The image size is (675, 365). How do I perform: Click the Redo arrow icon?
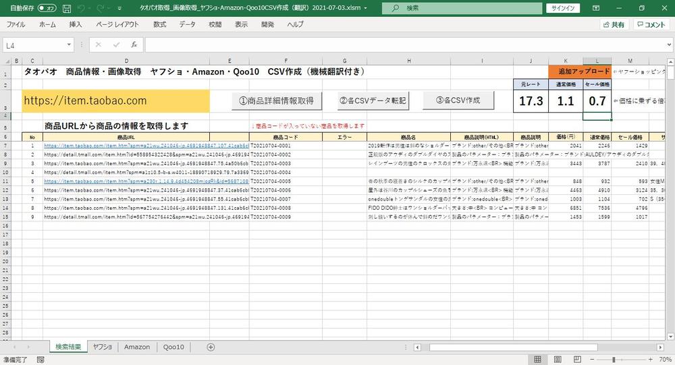click(x=101, y=8)
